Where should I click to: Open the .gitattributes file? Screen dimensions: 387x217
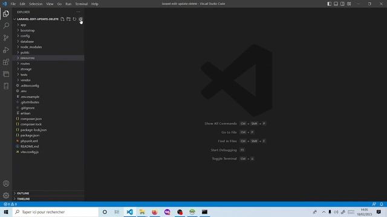pyautogui.click(x=48, y=102)
